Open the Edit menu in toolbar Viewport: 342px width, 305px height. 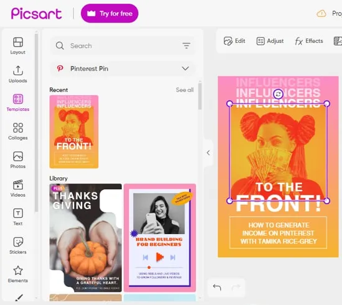234,41
